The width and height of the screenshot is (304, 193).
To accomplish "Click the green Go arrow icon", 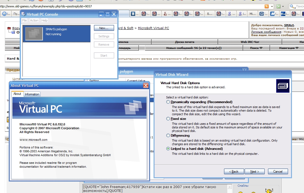I will tap(278, 6).
